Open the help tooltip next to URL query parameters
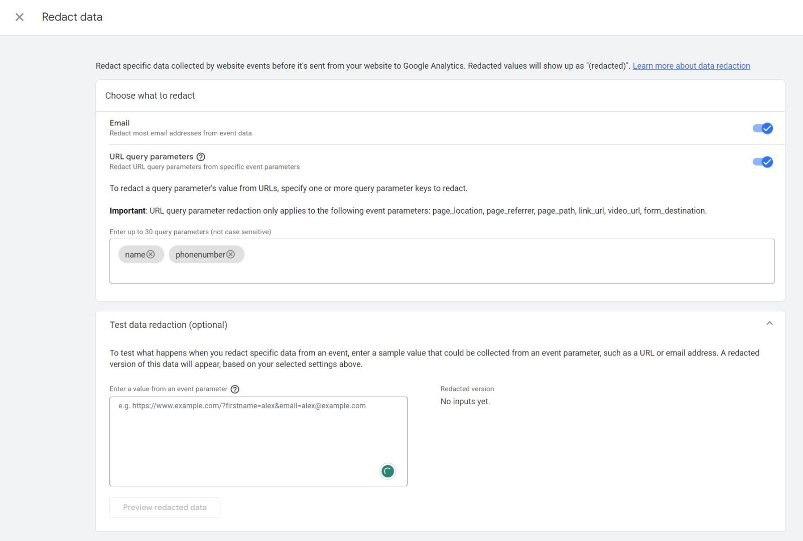 point(200,156)
